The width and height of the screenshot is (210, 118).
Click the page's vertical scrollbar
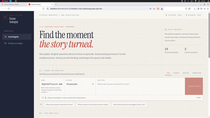click(x=209, y=35)
